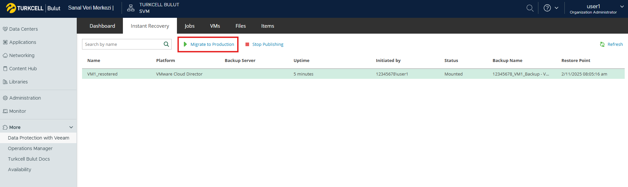
Task: Click the 2/11/2025 08:05:16 am cell
Action: [x=584, y=74]
